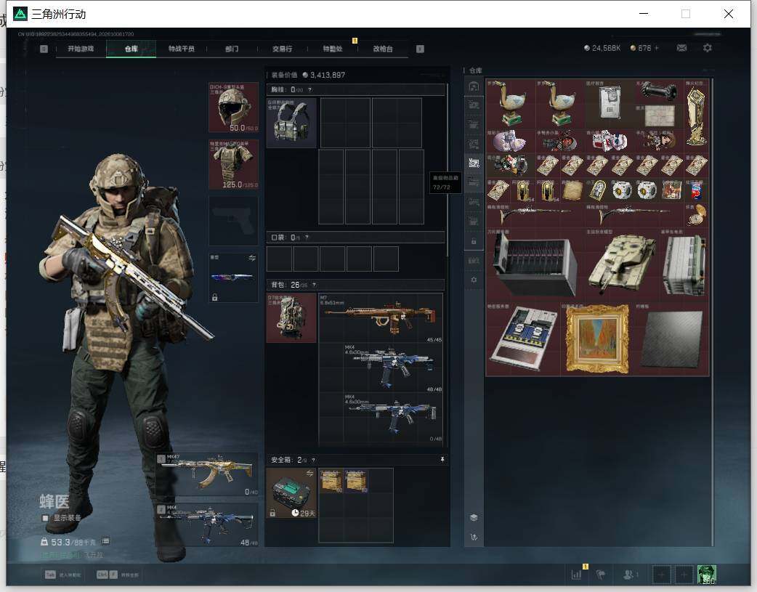
Task: Show help for 口袋 capacity
Action: tap(307, 238)
